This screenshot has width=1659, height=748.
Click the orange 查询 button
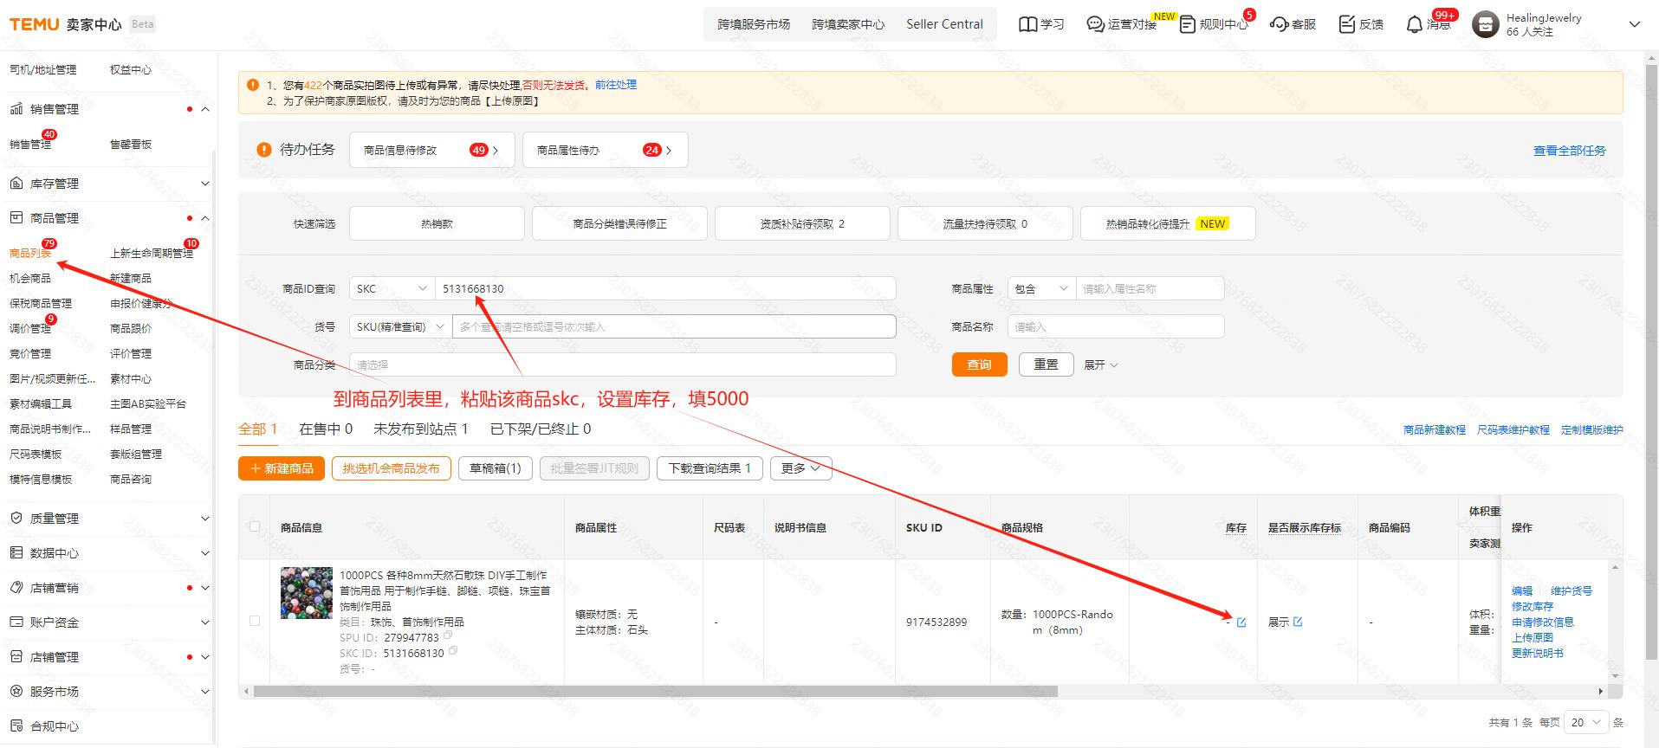(979, 364)
